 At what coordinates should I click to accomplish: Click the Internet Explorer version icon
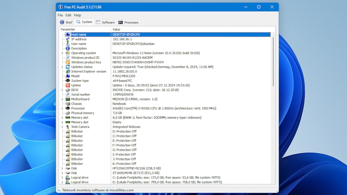coord(68,71)
